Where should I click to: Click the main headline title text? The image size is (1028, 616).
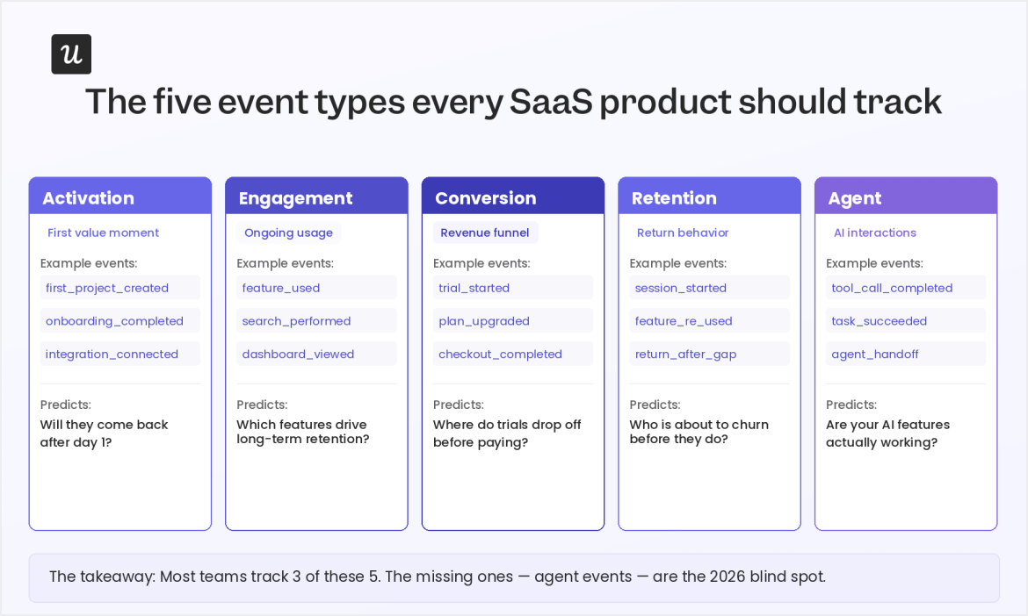(513, 102)
